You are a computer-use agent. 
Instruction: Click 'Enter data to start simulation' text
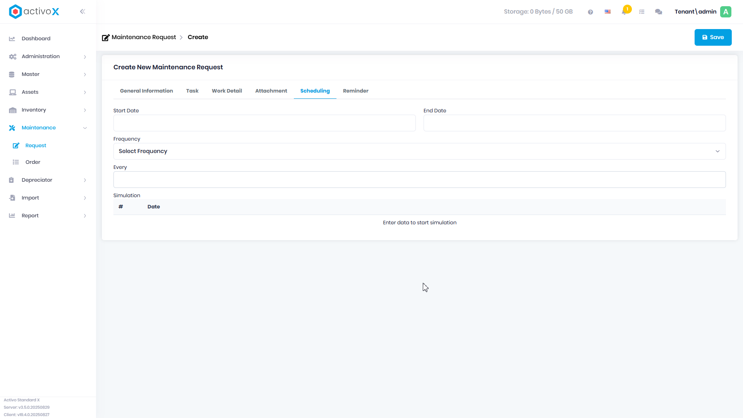point(419,222)
